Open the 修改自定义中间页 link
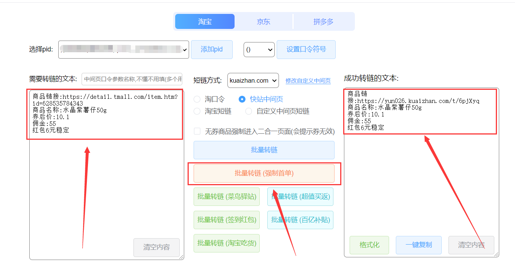Image resolution: width=515 pixels, height=269 pixels. pyautogui.click(x=308, y=81)
